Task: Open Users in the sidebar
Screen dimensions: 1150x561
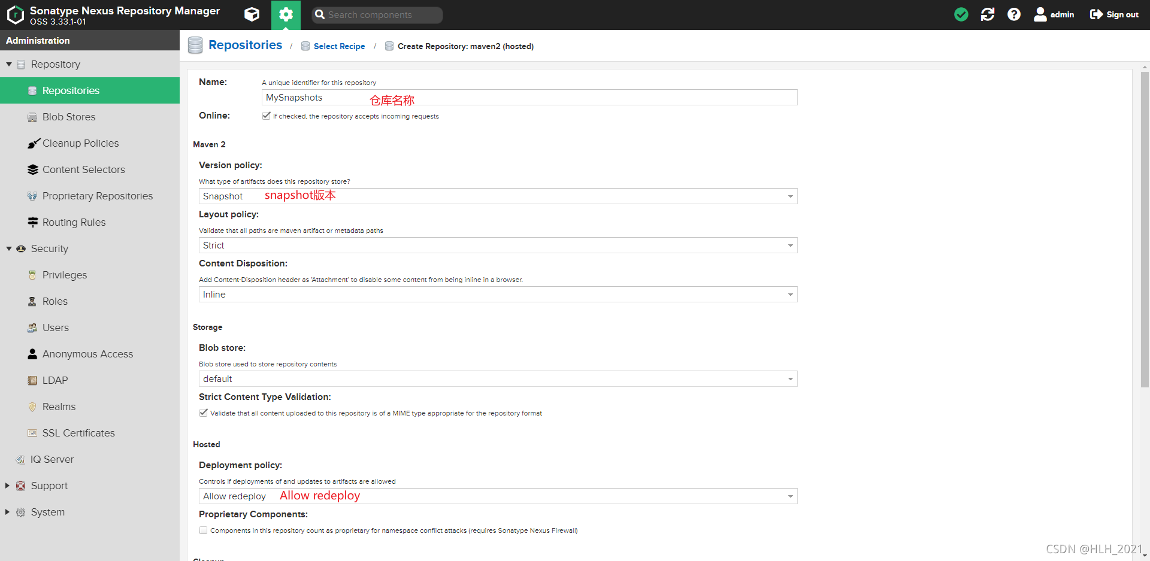Action: tap(90, 327)
